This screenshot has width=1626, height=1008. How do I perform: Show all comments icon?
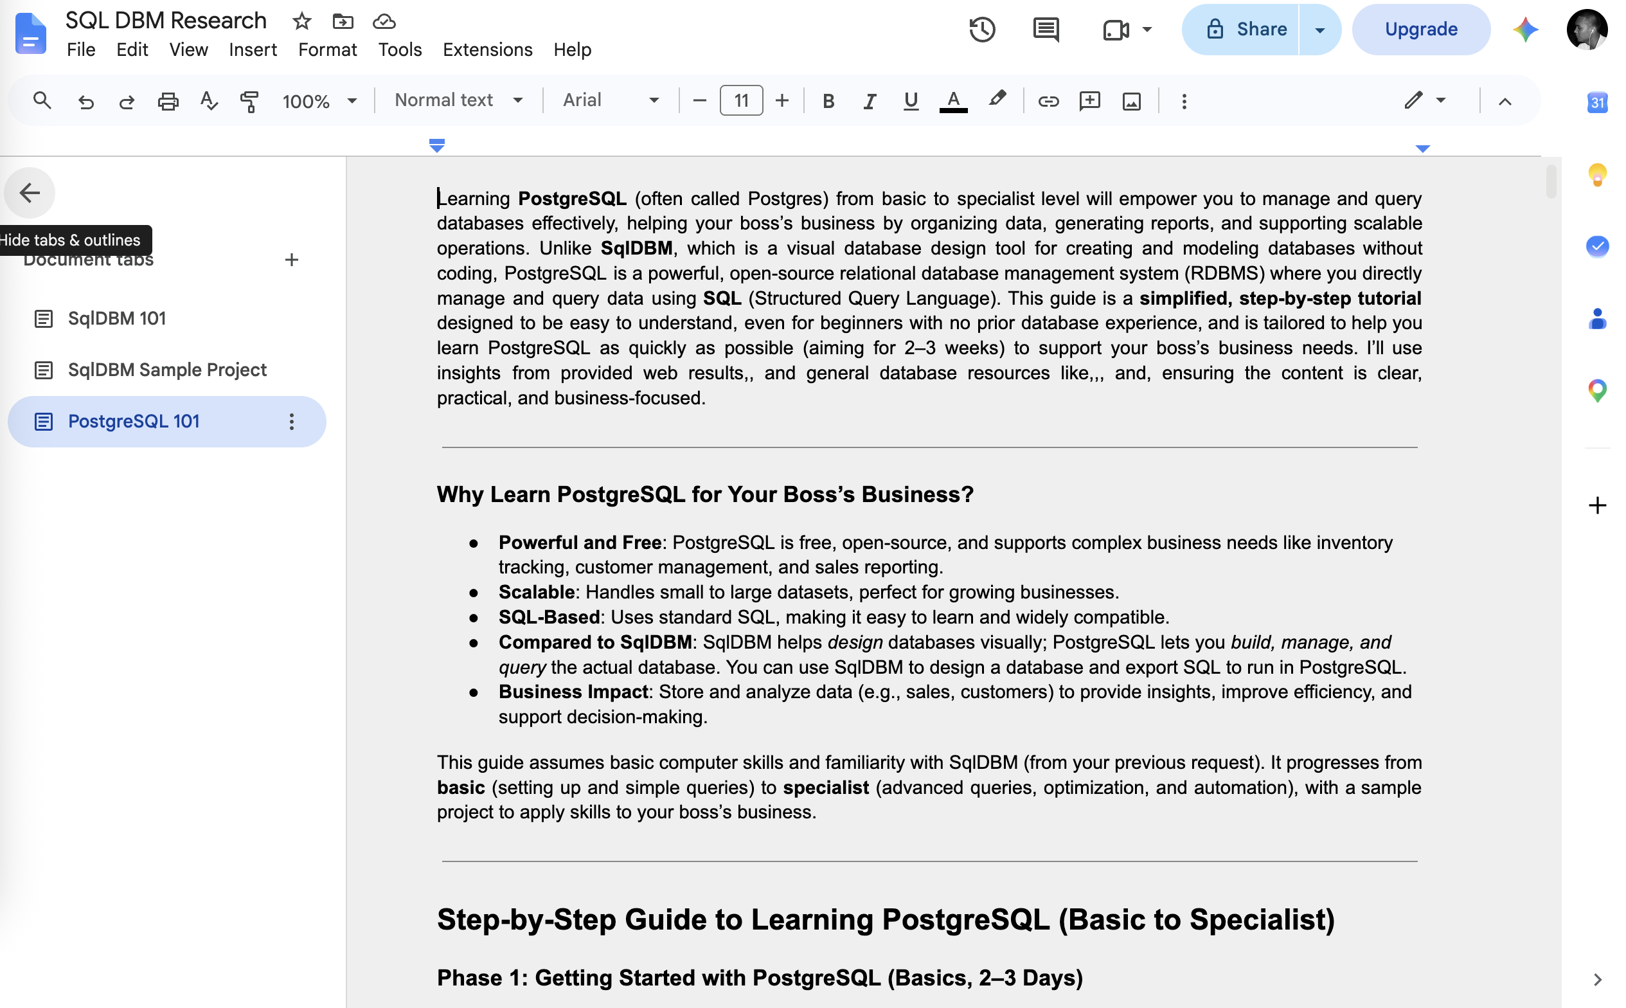tap(1046, 30)
